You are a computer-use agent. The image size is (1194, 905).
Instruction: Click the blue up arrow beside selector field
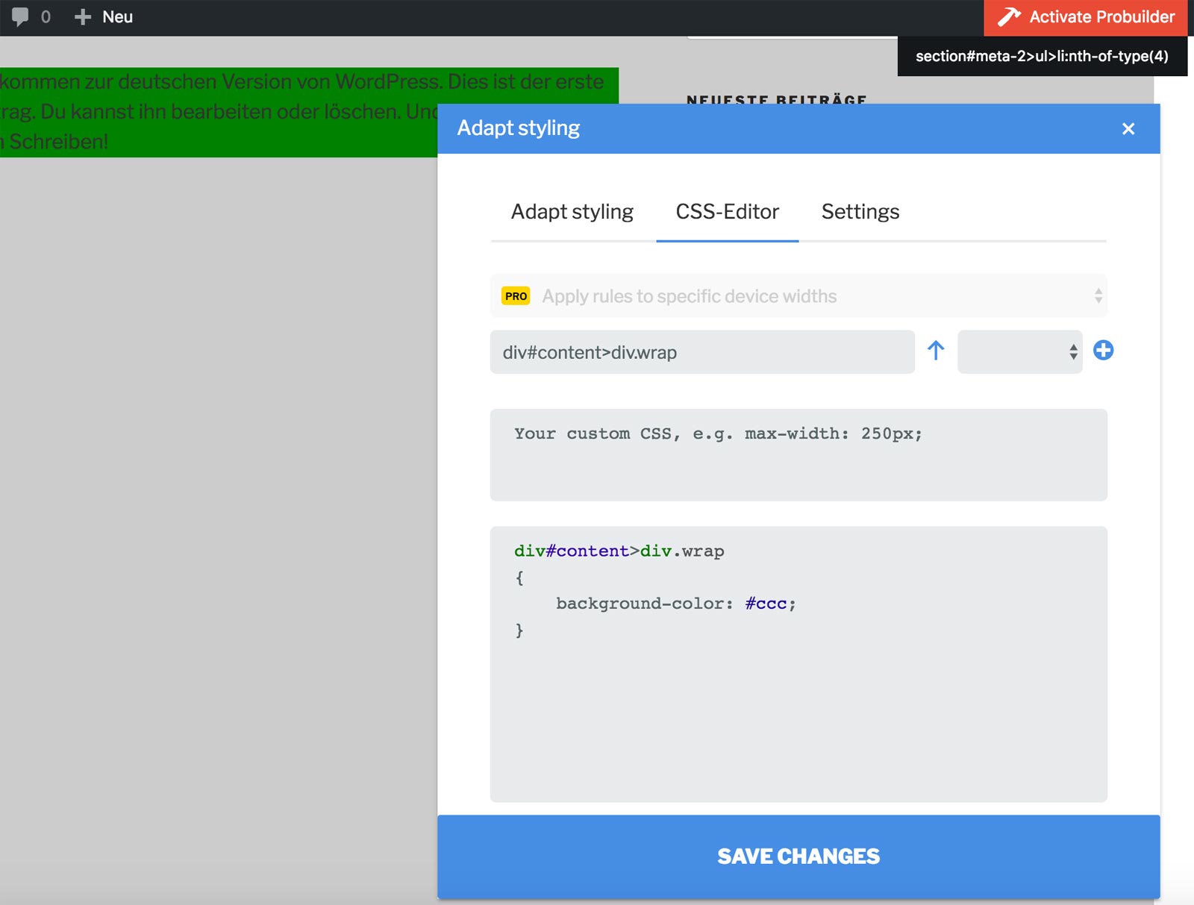[936, 351]
